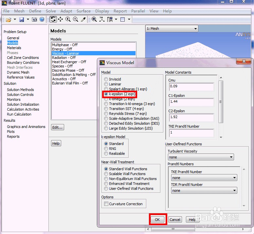254x234 pixels.
Task: Open help with the blue question icon
Action: point(42,19)
